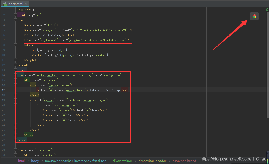Select html in the breadcrumb bar

click(x=22, y=161)
